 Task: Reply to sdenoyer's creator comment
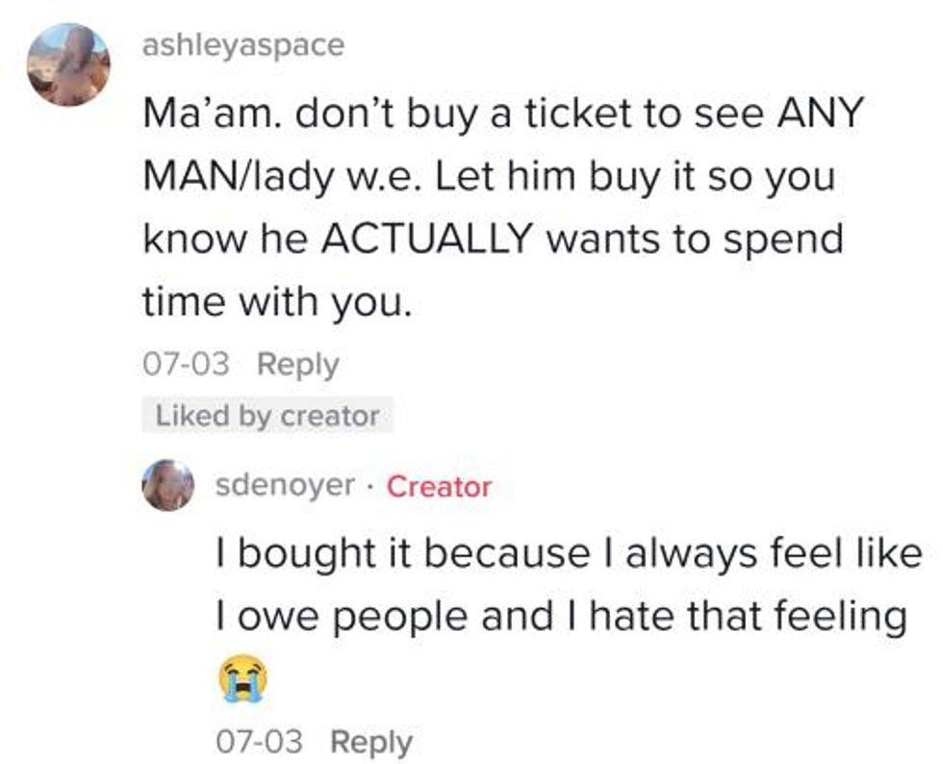[x=371, y=742]
